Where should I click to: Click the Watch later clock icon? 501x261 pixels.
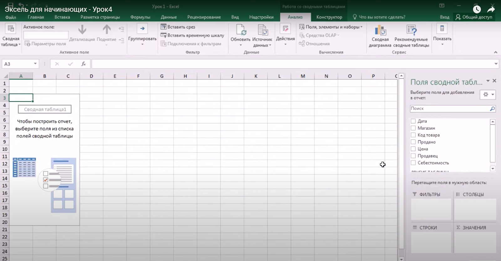pos(477,9)
